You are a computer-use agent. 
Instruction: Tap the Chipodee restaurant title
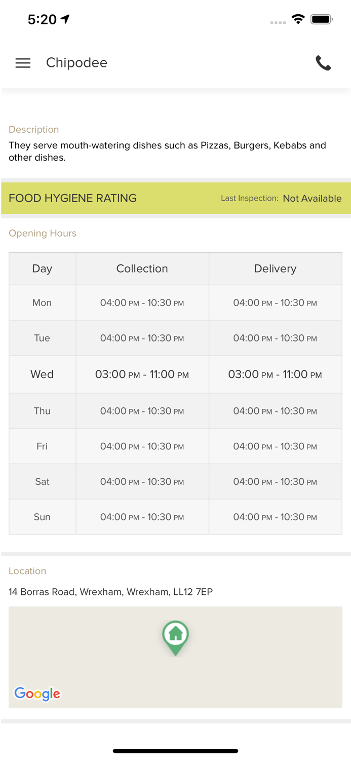(x=76, y=63)
